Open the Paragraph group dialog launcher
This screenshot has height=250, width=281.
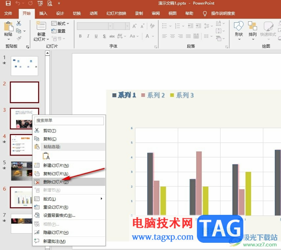click(x=227, y=47)
